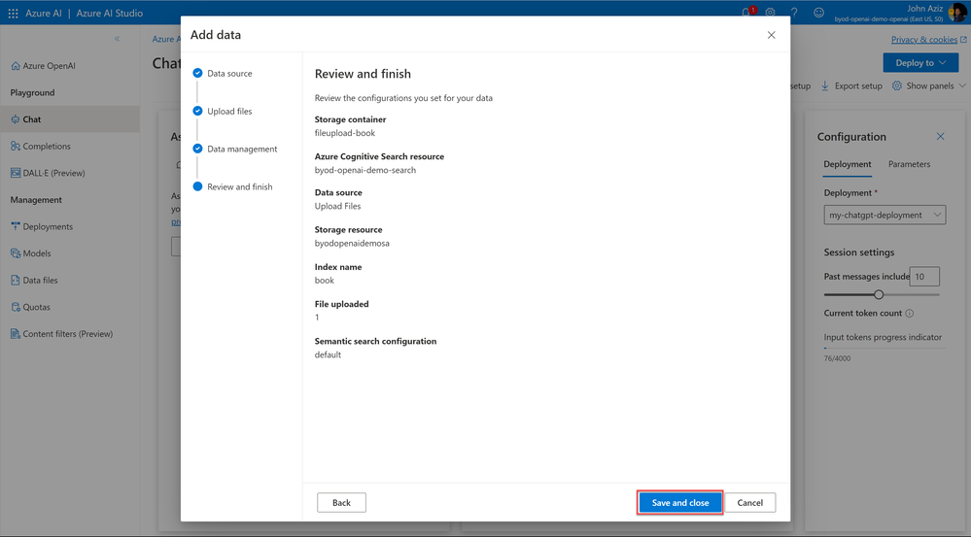Click the Cancel button
This screenshot has height=537, width=971.
750,502
